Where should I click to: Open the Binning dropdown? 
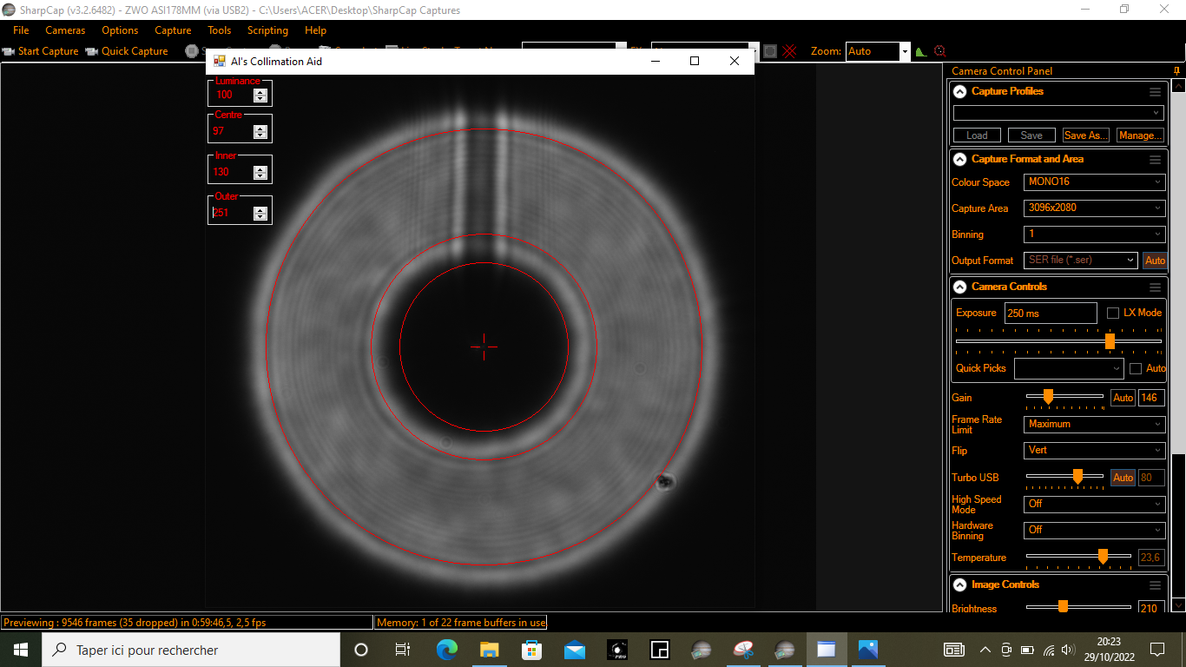(x=1094, y=234)
